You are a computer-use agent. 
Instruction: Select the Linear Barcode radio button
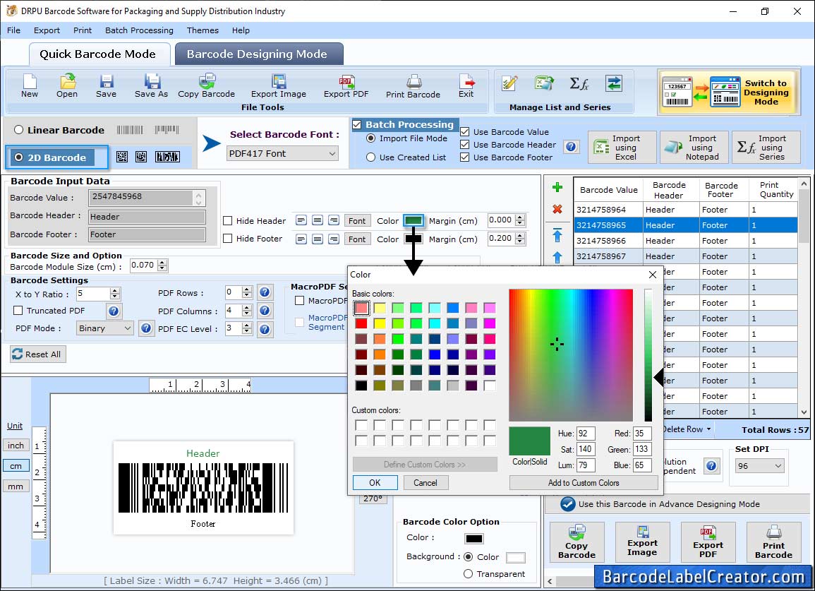click(19, 130)
